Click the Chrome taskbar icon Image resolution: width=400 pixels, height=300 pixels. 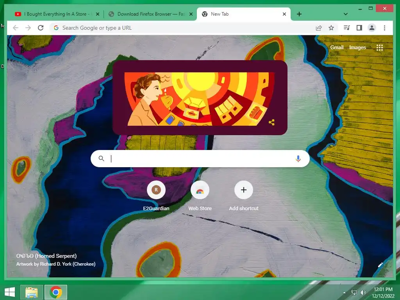56,292
